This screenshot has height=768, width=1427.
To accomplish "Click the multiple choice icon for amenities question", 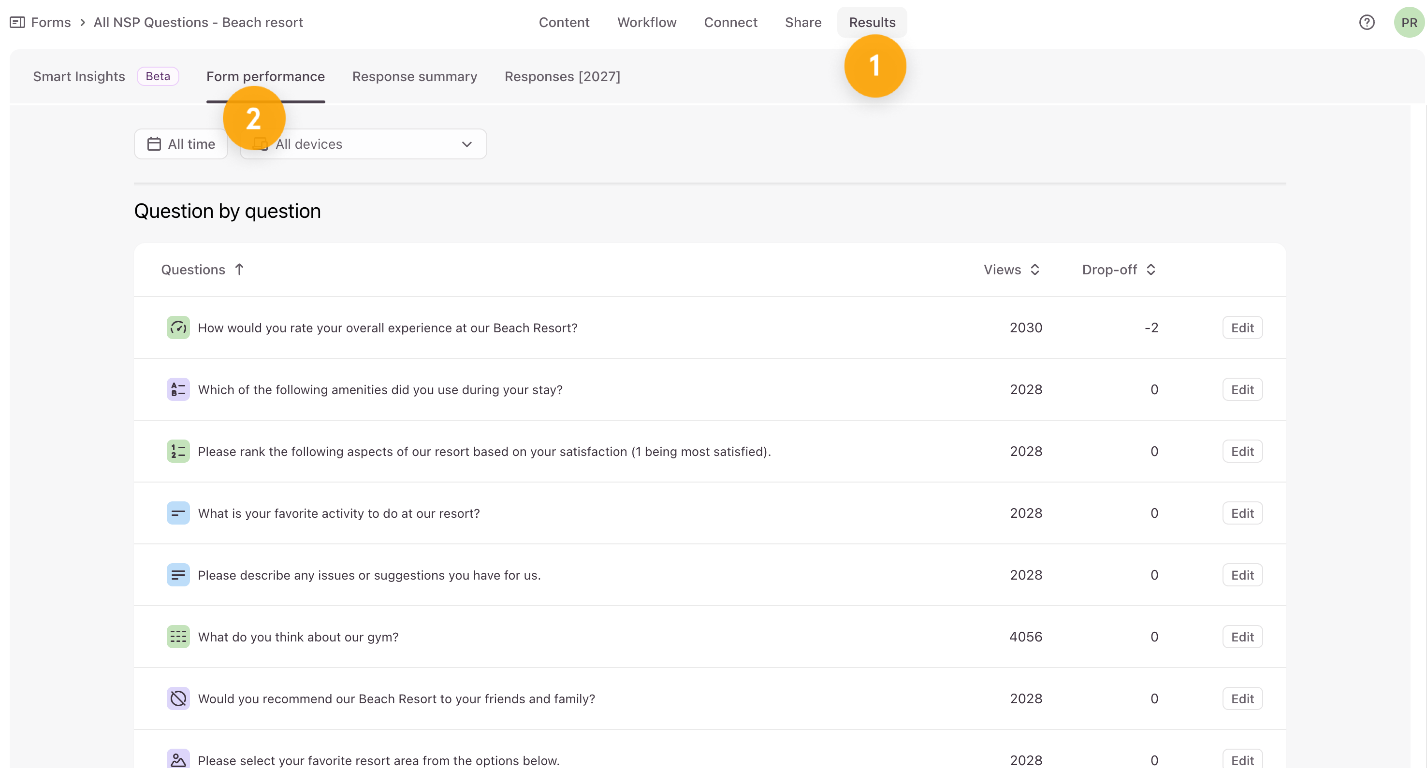I will 178,390.
